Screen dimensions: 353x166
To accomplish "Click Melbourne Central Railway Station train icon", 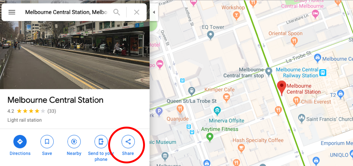I will click(x=323, y=72).
